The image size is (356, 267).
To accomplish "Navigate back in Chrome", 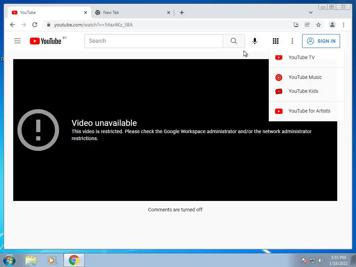I will tap(13, 25).
